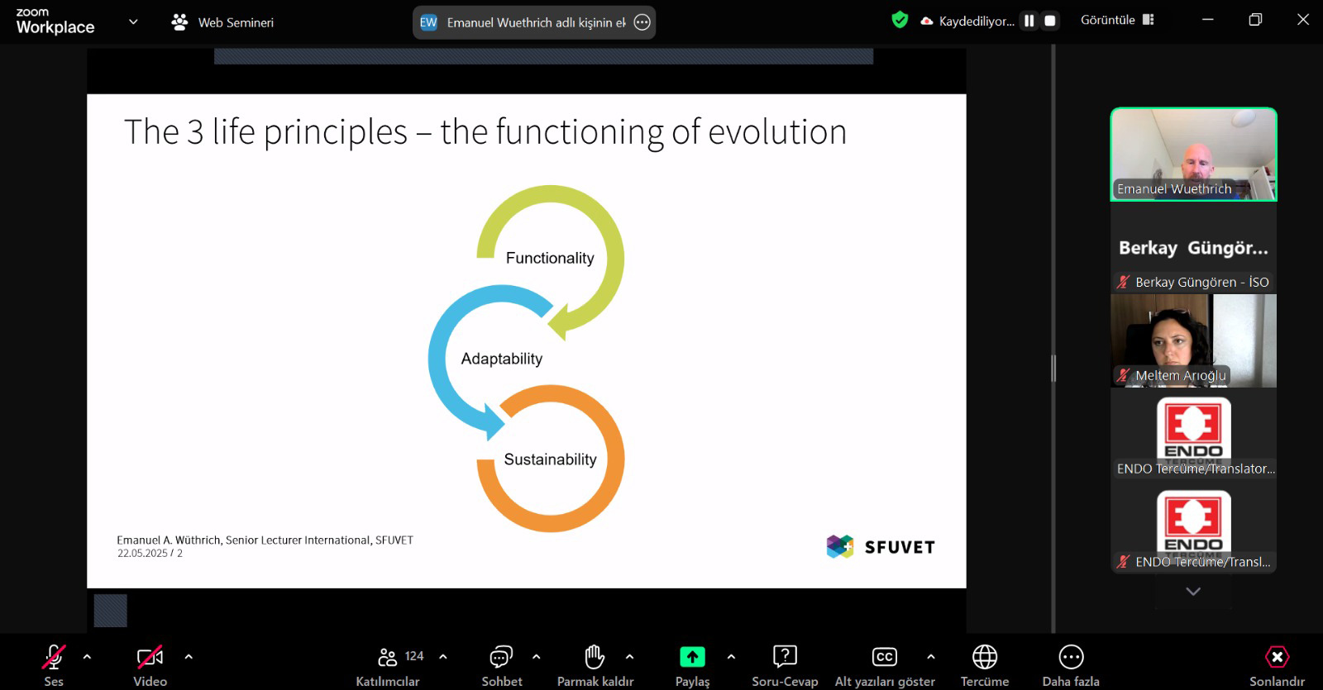Screen dimensions: 1323x690
Task: Select muted ENDO Tercüme/Transl... tile
Action: tap(1193, 527)
